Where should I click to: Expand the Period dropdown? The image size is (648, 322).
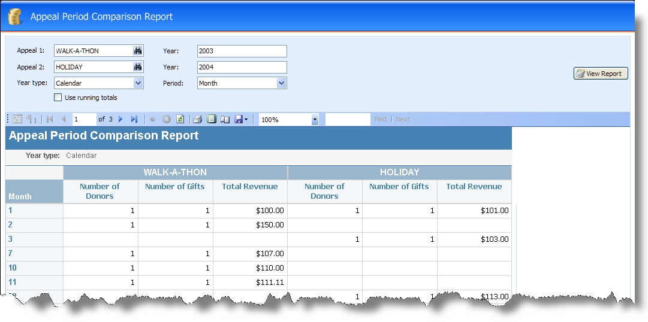point(281,83)
